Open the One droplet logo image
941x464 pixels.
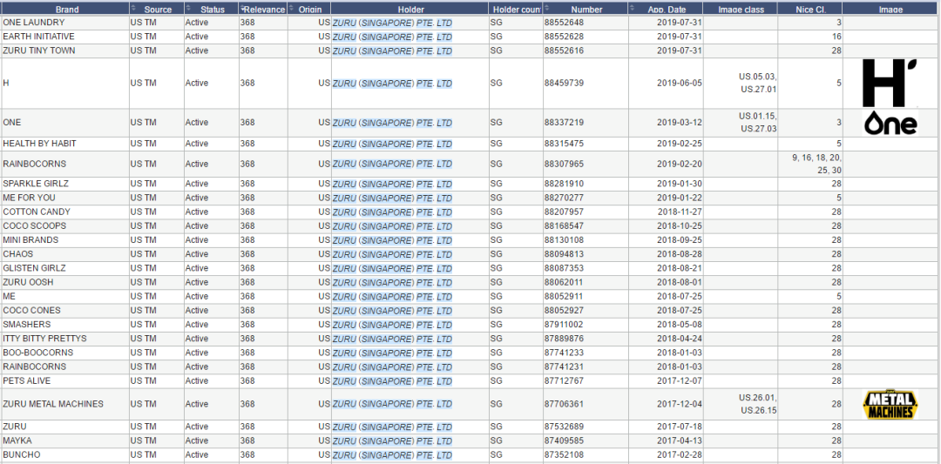click(x=890, y=122)
